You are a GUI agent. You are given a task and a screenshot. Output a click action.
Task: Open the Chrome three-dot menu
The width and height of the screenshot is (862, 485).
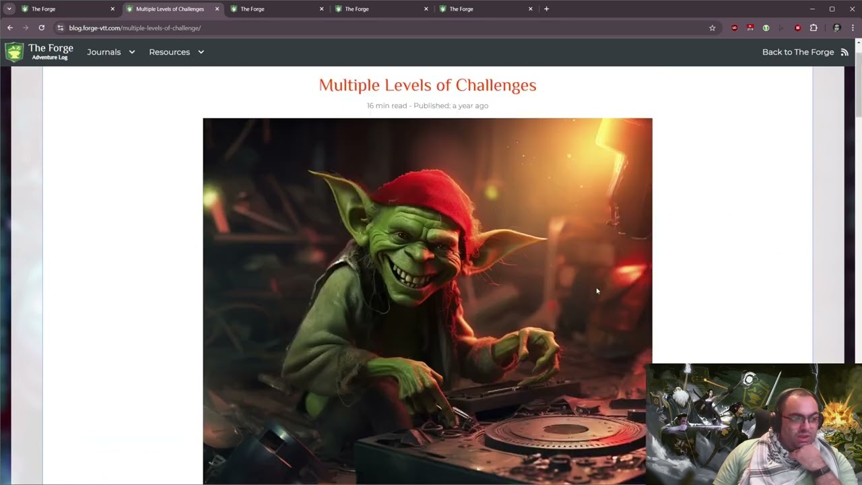click(x=853, y=28)
